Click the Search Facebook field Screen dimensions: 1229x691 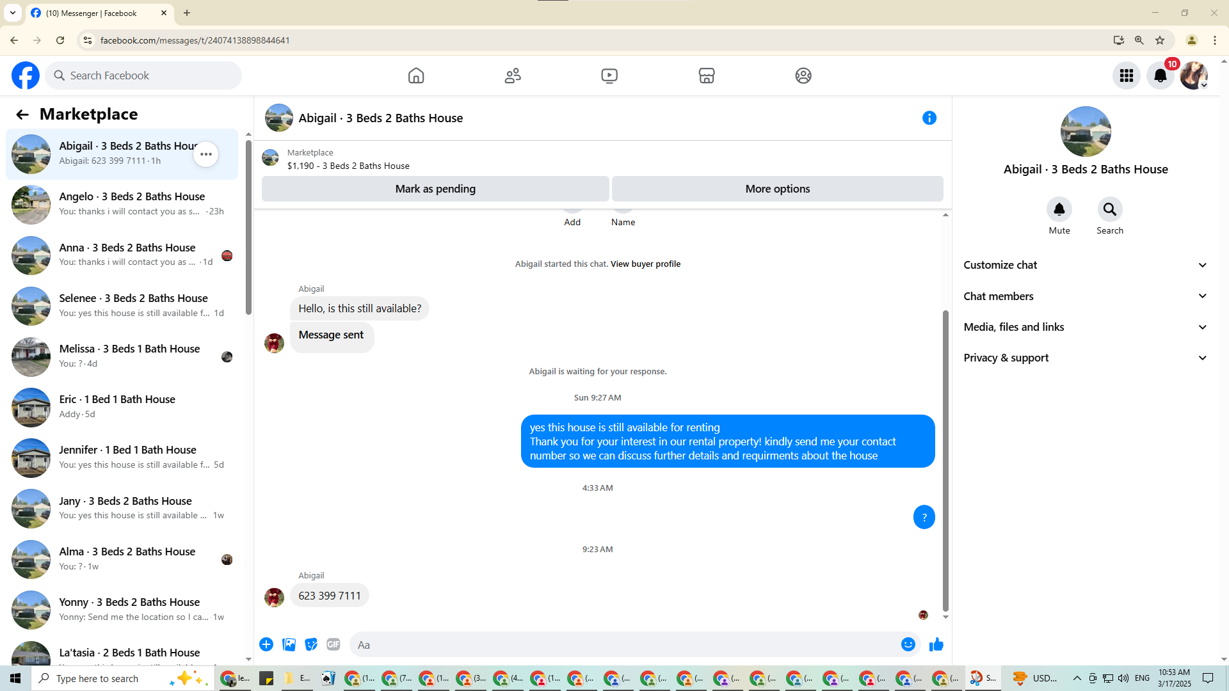coord(143,75)
